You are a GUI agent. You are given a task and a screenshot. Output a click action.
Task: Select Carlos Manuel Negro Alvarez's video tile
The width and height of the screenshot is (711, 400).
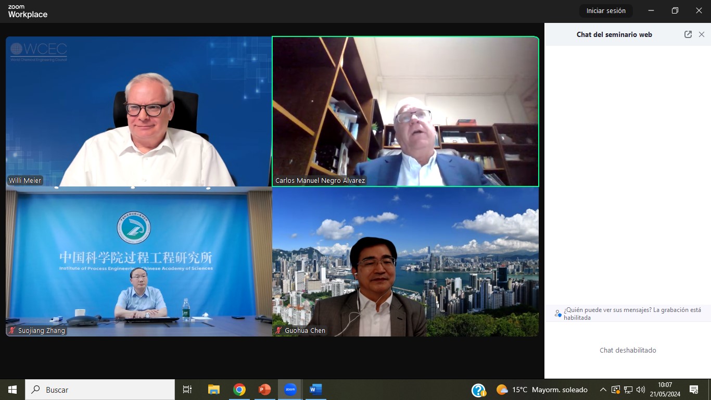coord(405,111)
